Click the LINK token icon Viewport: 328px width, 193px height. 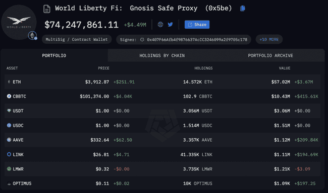point(9,154)
